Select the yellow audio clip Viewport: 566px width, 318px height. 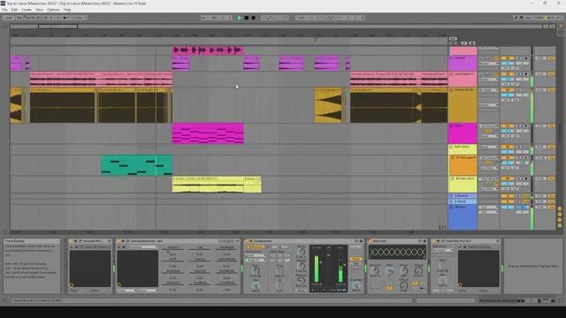(x=208, y=185)
